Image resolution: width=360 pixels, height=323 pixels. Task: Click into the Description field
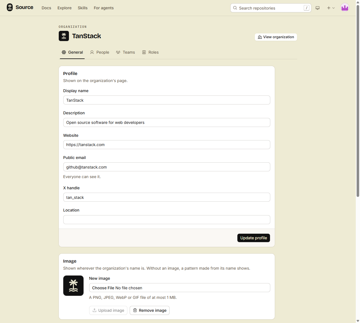tap(167, 122)
